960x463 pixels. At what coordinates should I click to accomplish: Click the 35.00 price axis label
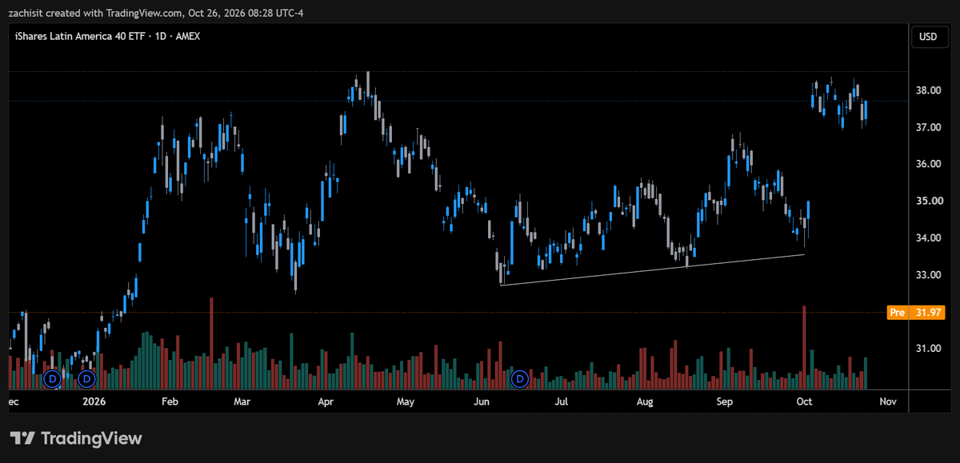[927, 201]
